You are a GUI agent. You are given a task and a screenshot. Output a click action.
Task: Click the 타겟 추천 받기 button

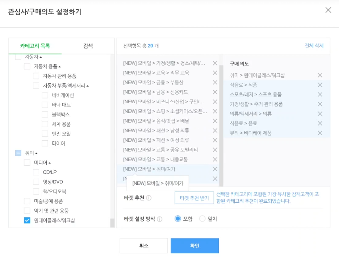tap(194, 198)
